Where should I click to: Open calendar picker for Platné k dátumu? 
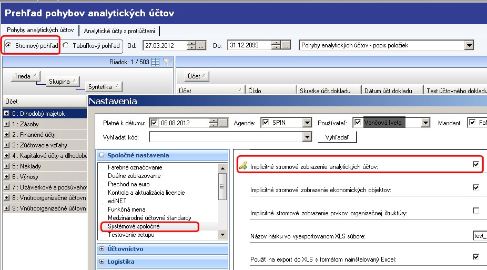pyautogui.click(x=224, y=123)
